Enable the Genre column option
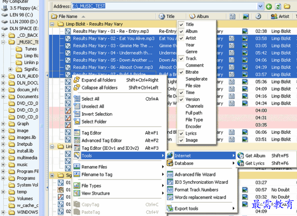The width and height of the screenshot is (297, 216). point(191,52)
